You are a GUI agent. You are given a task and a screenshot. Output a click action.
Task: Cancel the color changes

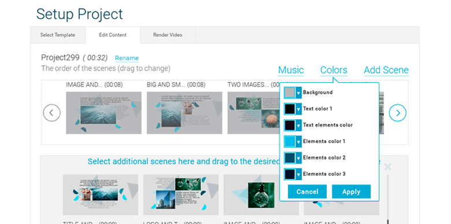tap(307, 192)
